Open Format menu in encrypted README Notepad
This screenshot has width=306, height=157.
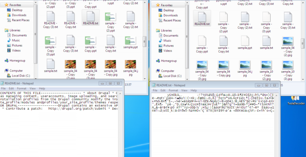coord(173,90)
